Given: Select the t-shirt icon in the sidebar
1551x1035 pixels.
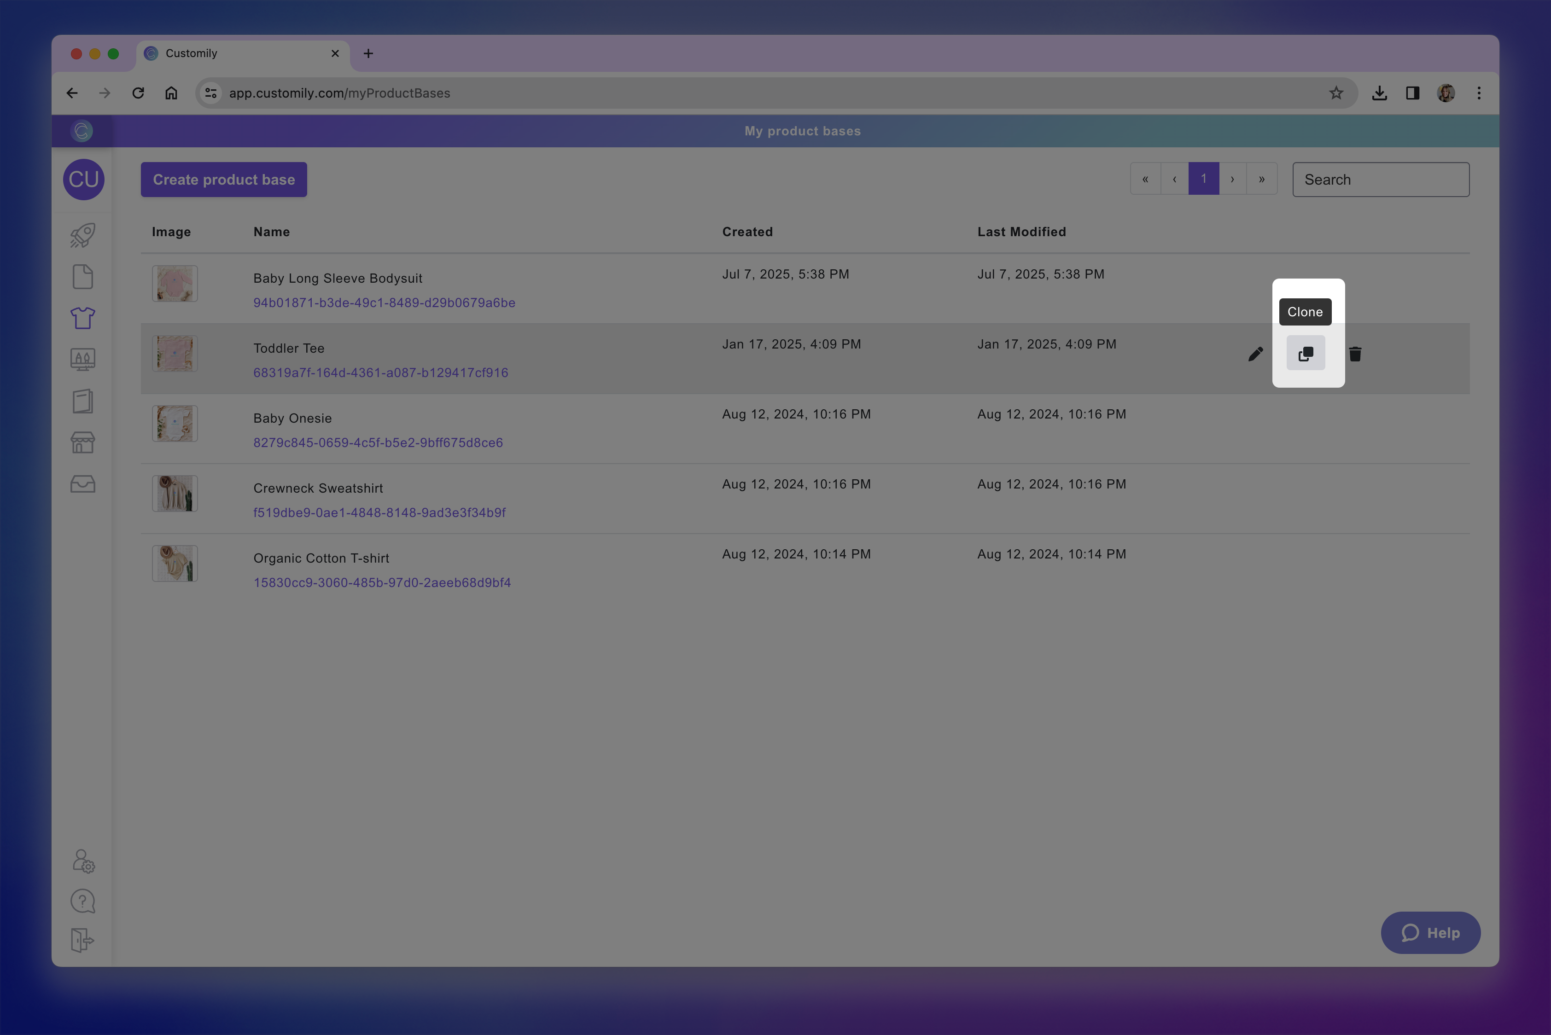Looking at the screenshot, I should click(x=82, y=318).
